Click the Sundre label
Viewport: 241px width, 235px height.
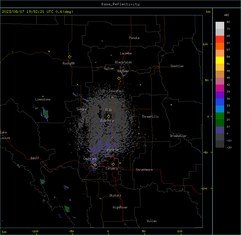(x=82, y=109)
